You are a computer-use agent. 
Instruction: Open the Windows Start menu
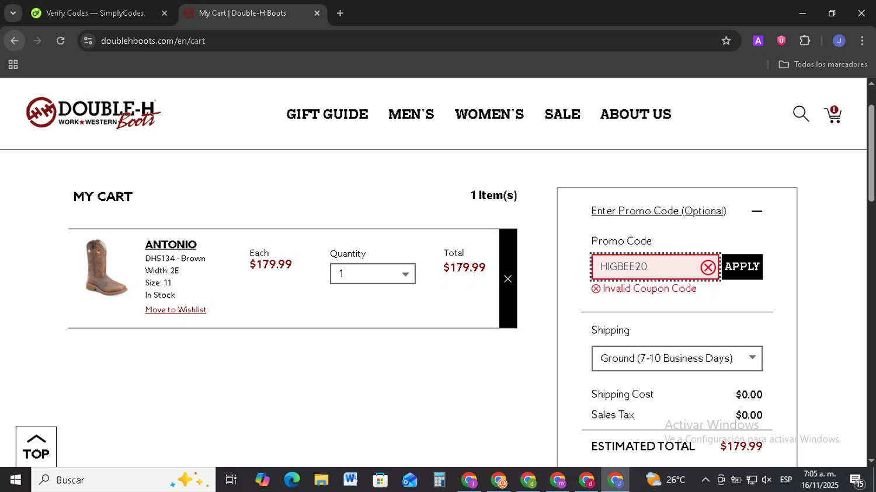(x=16, y=480)
